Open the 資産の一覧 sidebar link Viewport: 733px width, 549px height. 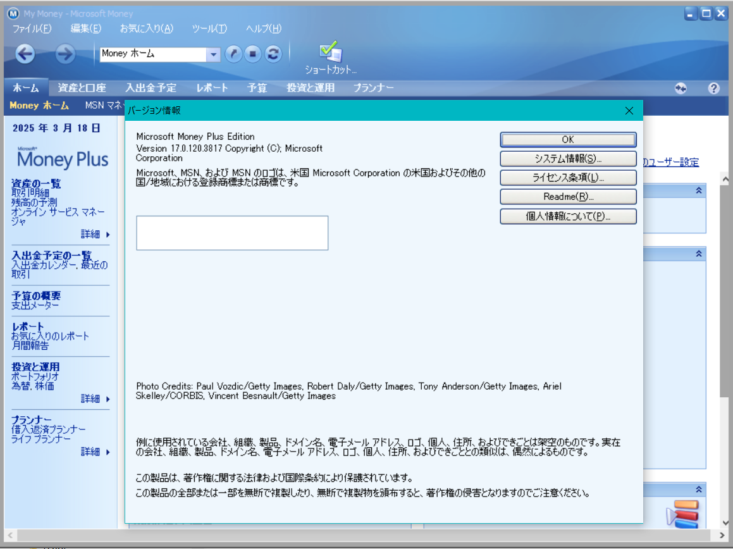[x=36, y=183]
